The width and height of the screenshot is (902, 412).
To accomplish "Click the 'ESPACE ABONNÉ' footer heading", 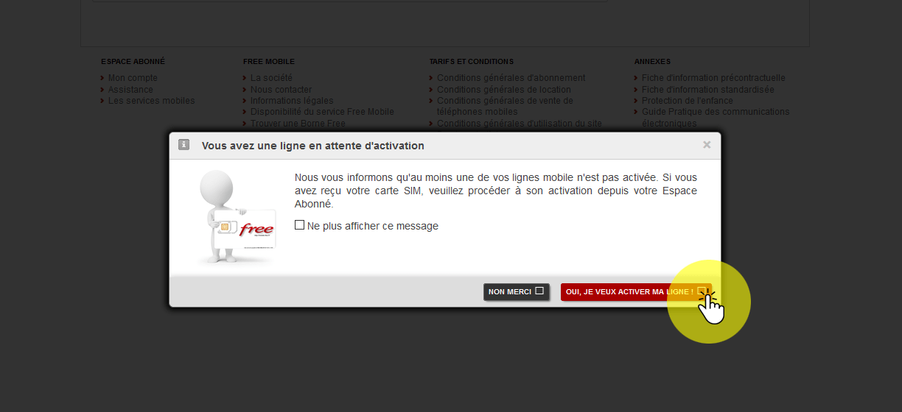I will point(133,62).
